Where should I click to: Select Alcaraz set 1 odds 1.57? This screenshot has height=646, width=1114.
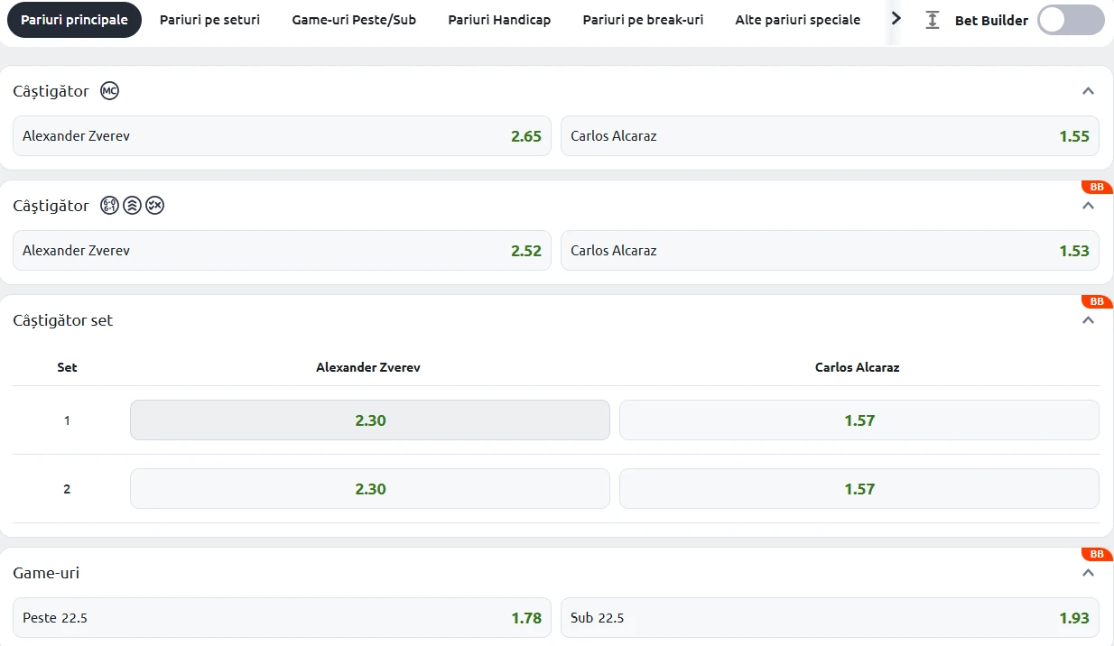point(859,420)
